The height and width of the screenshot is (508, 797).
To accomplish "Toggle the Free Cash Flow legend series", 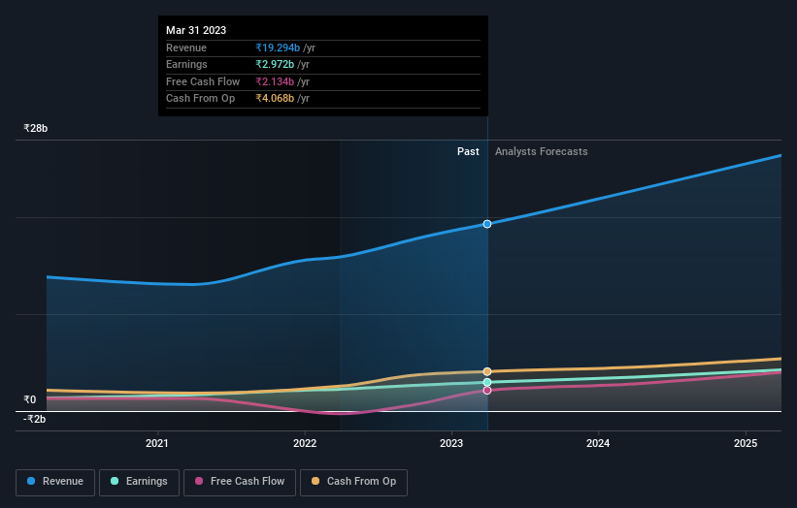I will click(240, 482).
